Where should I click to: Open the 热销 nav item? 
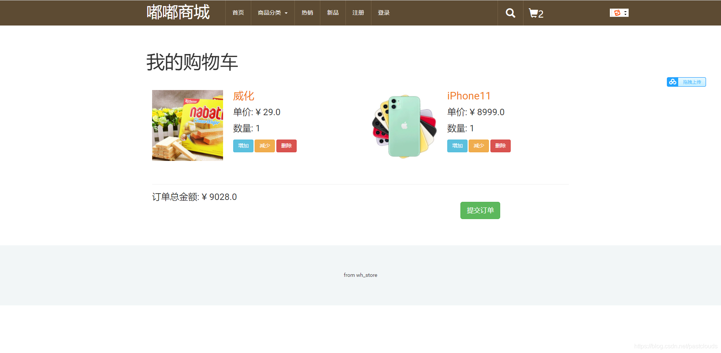coord(307,13)
